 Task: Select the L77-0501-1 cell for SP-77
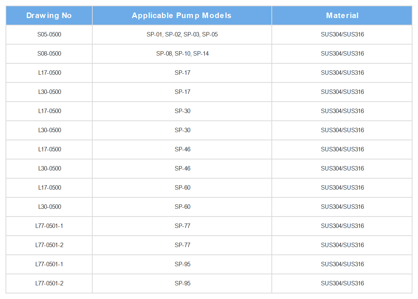[49, 226]
